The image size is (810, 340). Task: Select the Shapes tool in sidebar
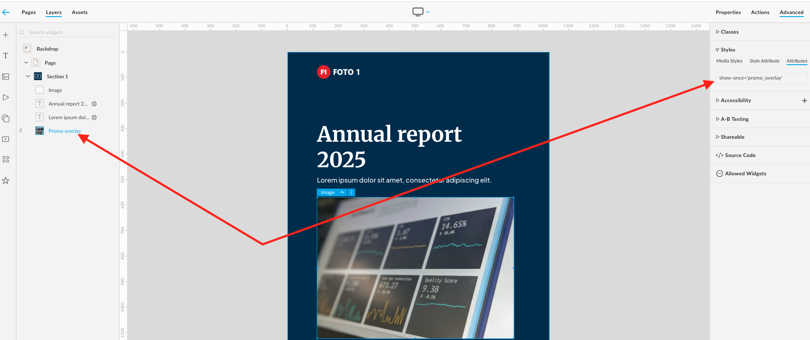[x=6, y=118]
